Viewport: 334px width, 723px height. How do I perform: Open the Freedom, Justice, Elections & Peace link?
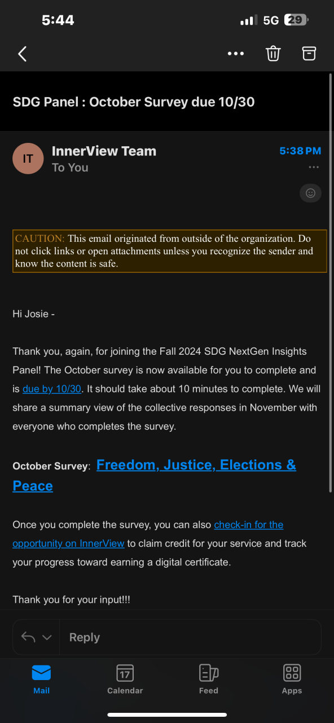tap(155, 476)
